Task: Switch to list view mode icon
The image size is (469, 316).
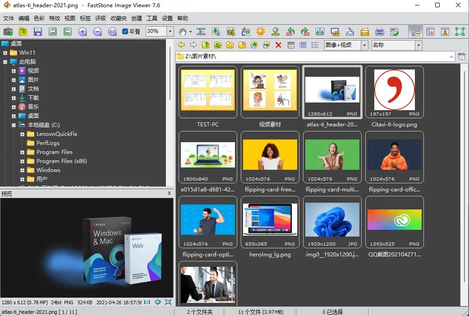Action: point(315,45)
